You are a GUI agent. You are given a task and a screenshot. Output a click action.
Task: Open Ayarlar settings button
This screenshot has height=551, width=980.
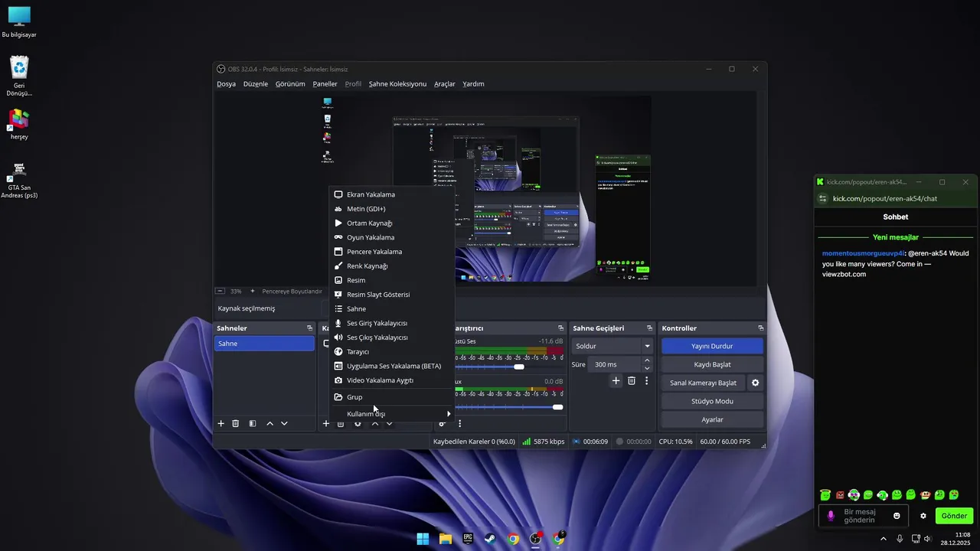[712, 419]
